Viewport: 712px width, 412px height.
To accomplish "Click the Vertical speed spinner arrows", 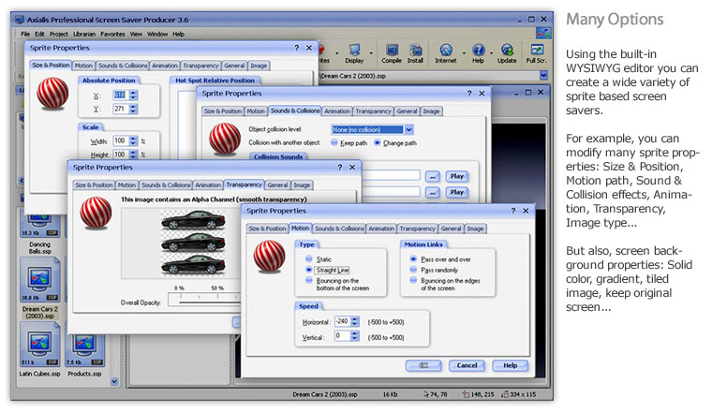I will tap(355, 336).
